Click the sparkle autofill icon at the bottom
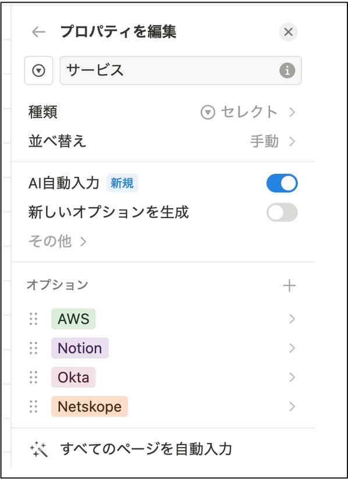348x479 pixels. (39, 448)
